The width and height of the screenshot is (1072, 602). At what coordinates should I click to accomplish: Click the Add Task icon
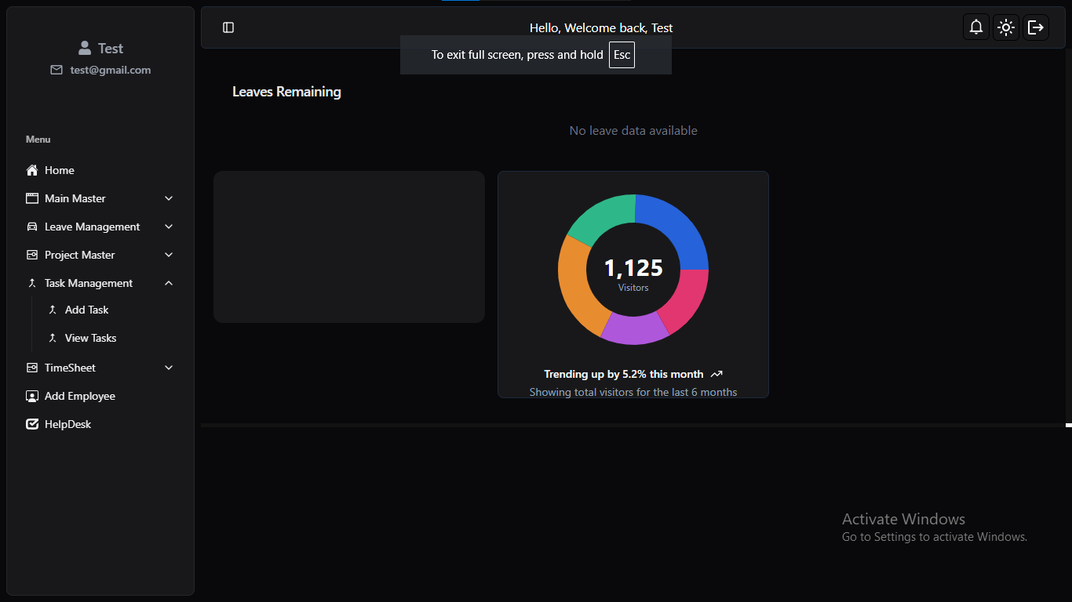53,310
